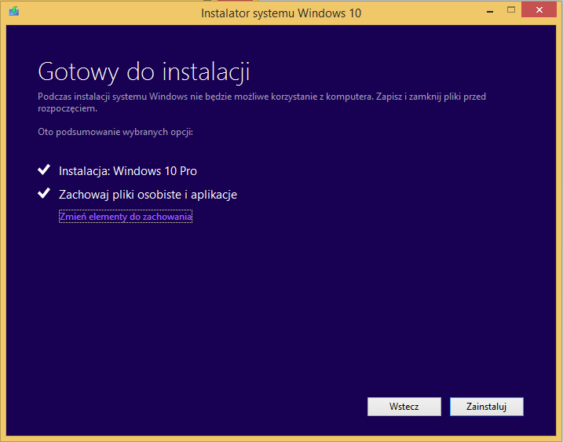Select the 'Zachowaj pliki osobiste i aplikacje' text

pos(148,195)
